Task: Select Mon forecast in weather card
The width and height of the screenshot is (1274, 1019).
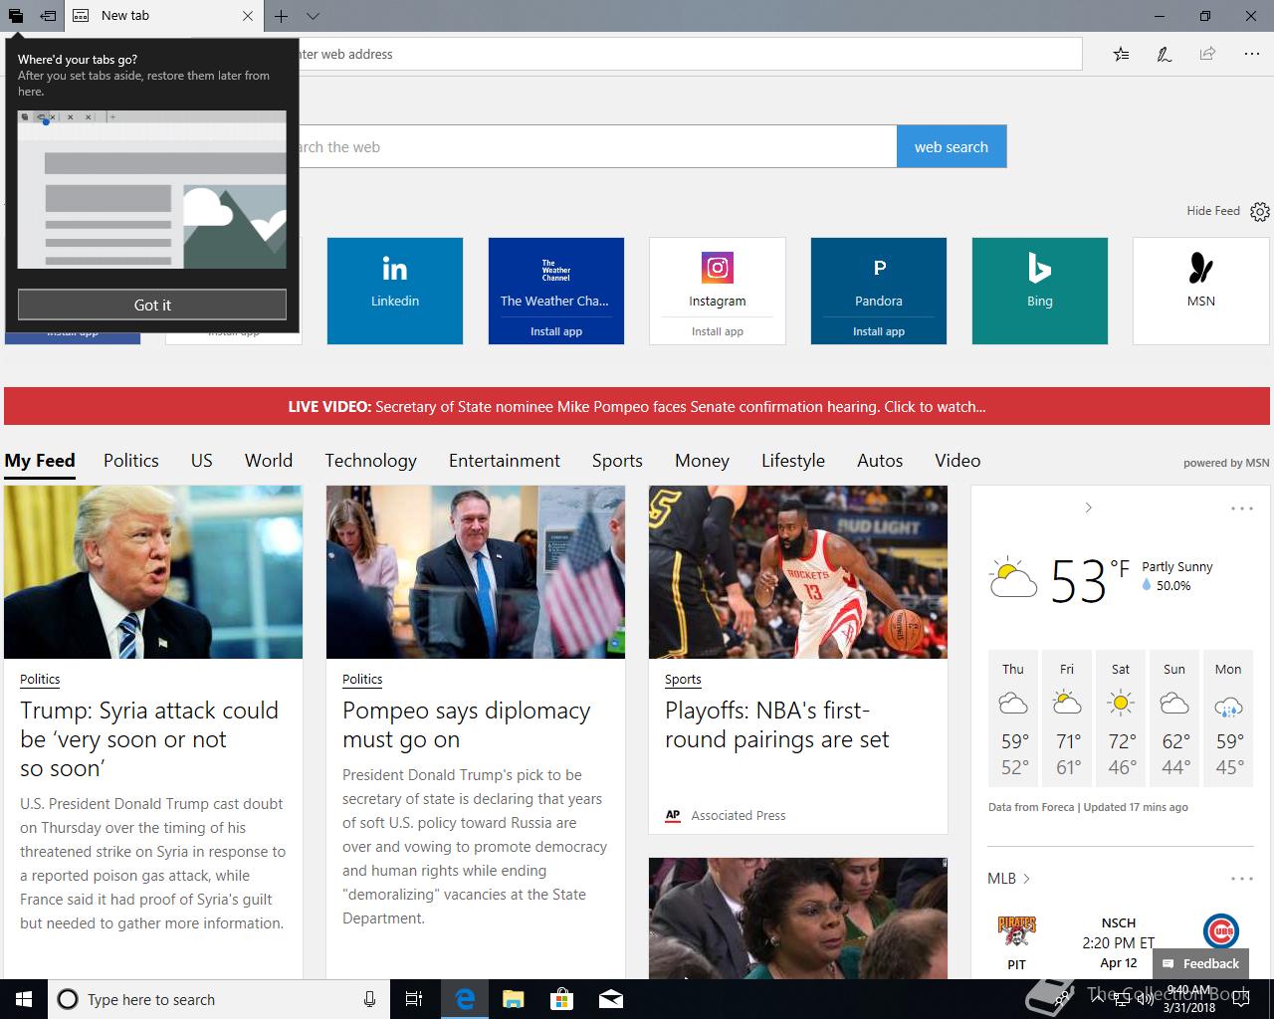Action: (x=1228, y=719)
